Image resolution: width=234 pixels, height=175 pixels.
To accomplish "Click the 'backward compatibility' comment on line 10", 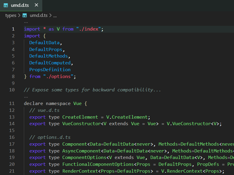I will pyautogui.click(x=127, y=90).
